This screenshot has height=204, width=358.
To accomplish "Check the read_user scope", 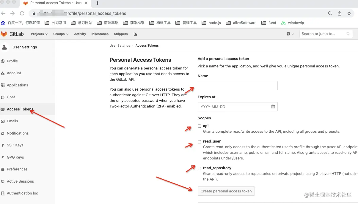I will point(200,142).
